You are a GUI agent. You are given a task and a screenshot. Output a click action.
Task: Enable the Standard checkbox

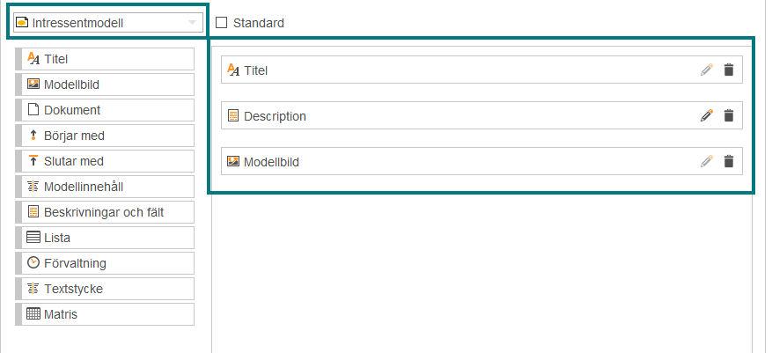click(x=222, y=23)
